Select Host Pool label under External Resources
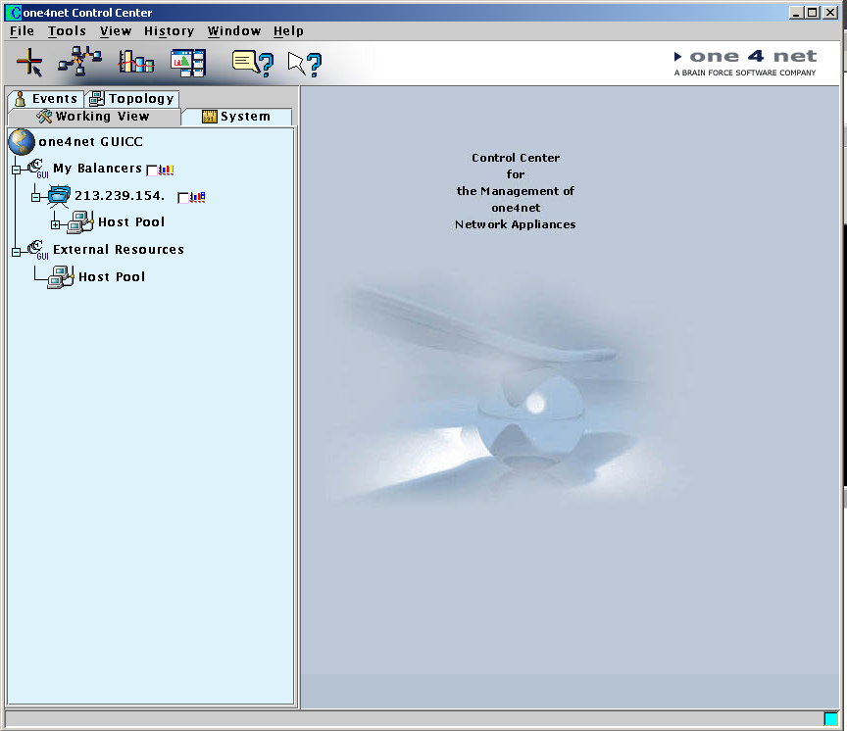Image resolution: width=847 pixels, height=731 pixels. pos(112,277)
